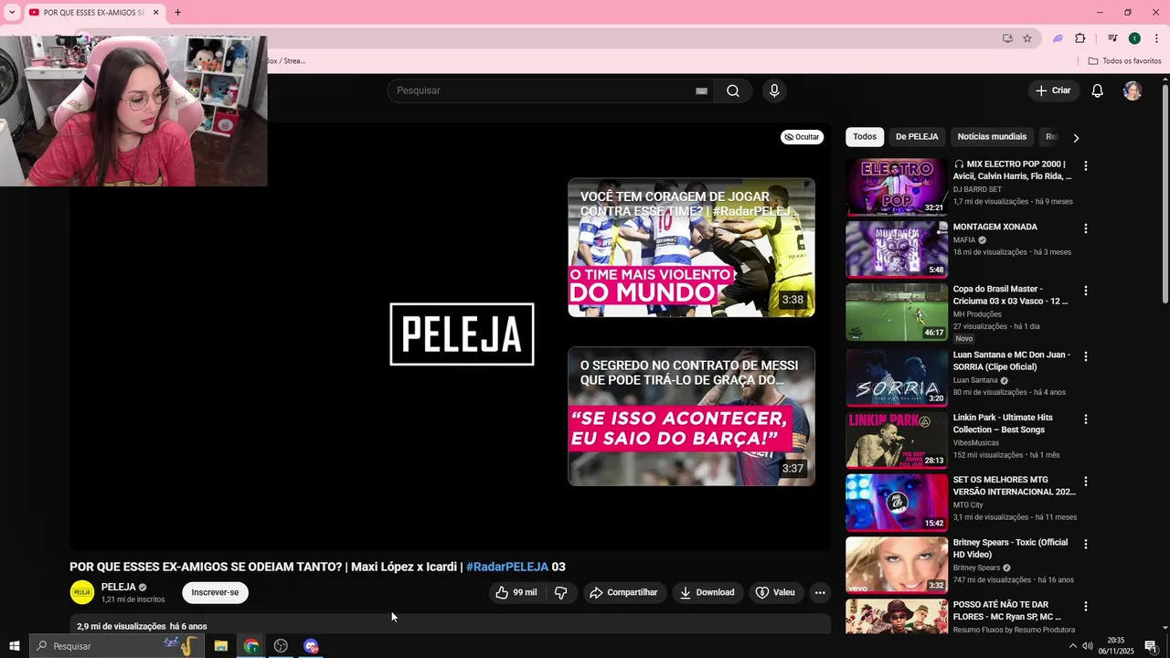Open the PELEJA channel avatar
This screenshot has height=658, width=1170.
pos(82,592)
